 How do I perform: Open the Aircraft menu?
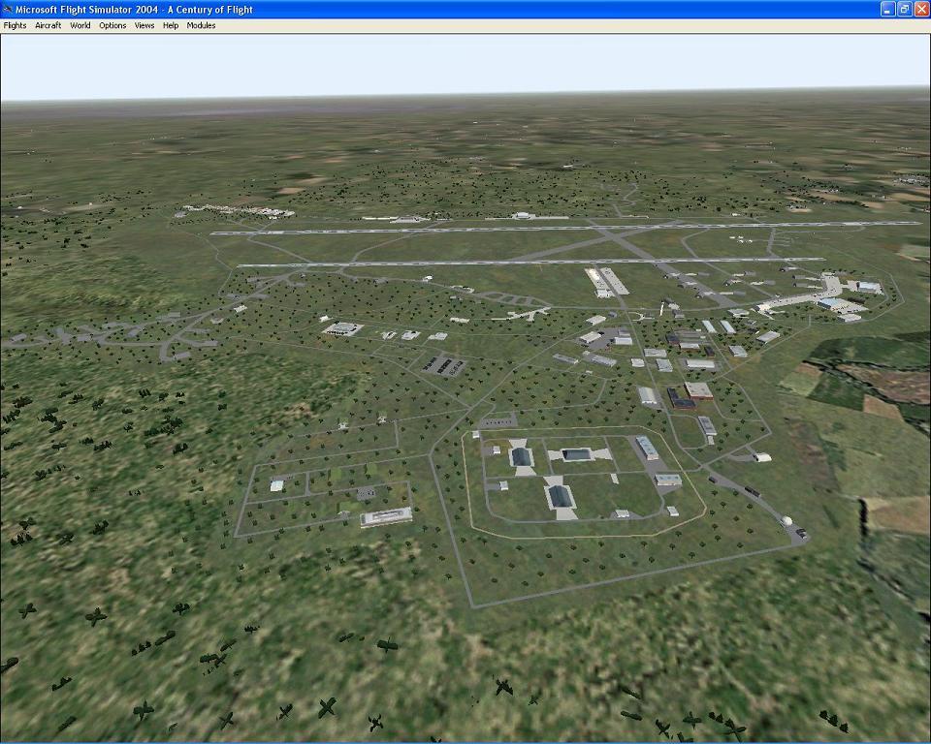tap(48, 25)
